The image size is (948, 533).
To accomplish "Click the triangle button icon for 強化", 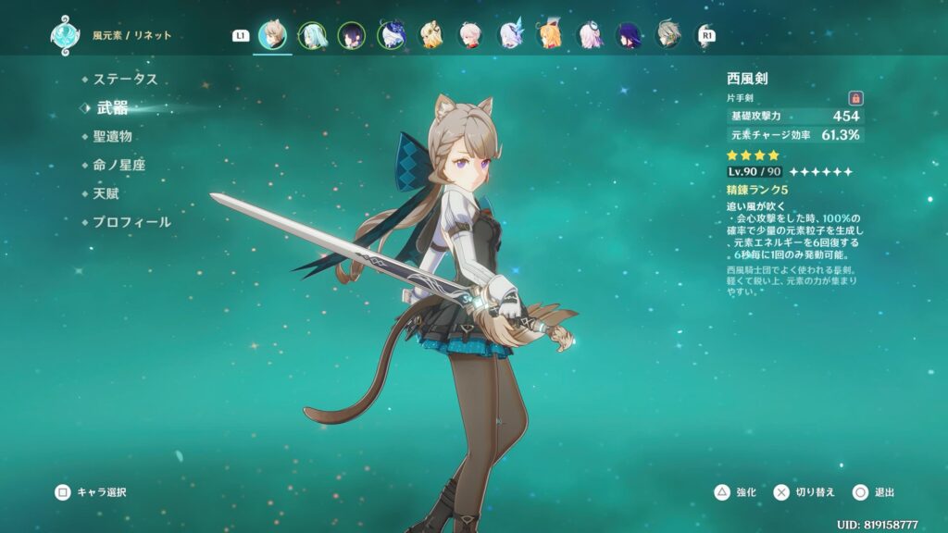I will (x=722, y=492).
